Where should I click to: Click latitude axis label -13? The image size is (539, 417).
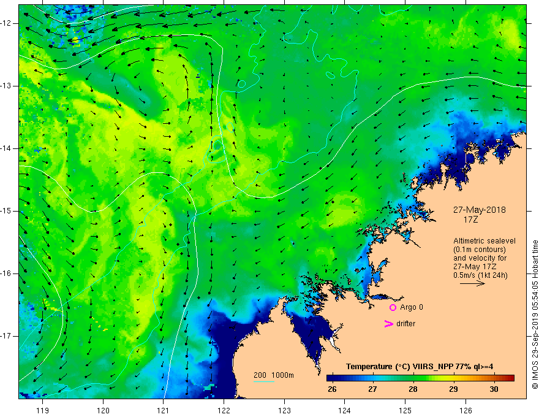point(6,86)
